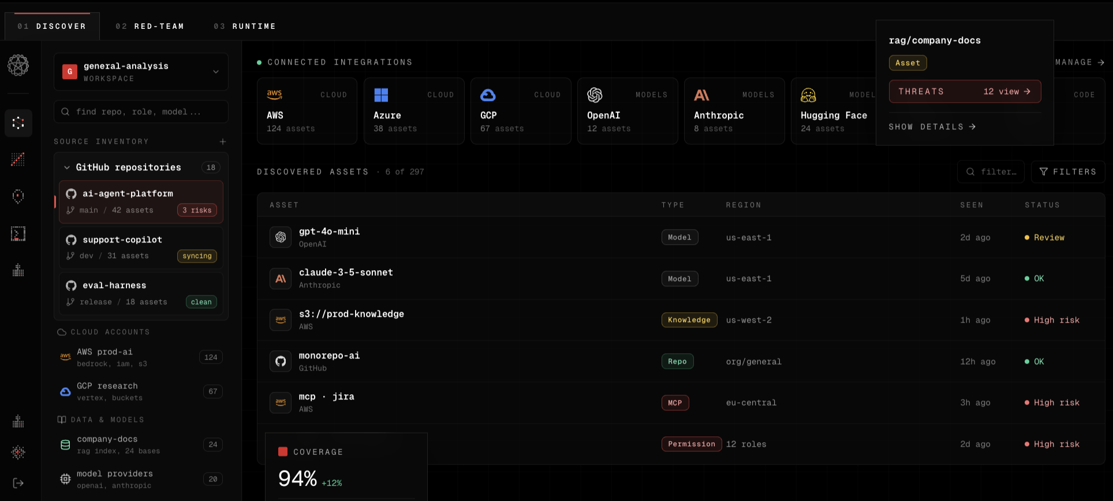
Task: Click the Asset tag in rag/company-docs popup
Action: pyautogui.click(x=907, y=63)
